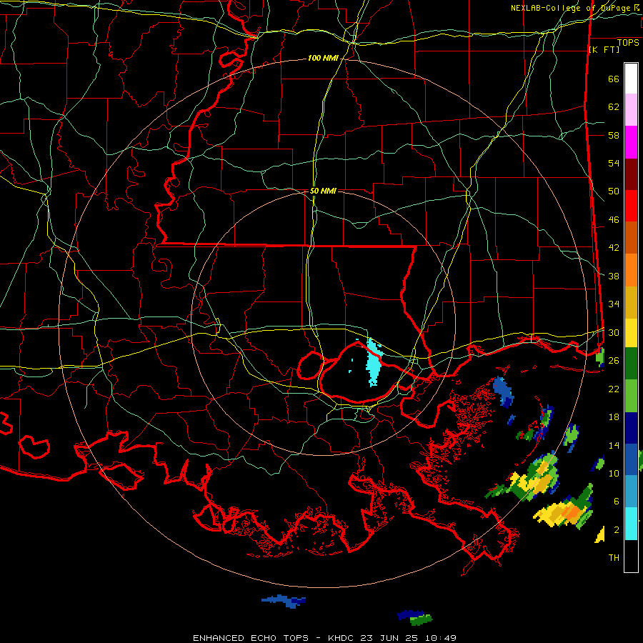643x643 pixels.
Task: Click the light pink legend swatch
Action: click(631, 110)
